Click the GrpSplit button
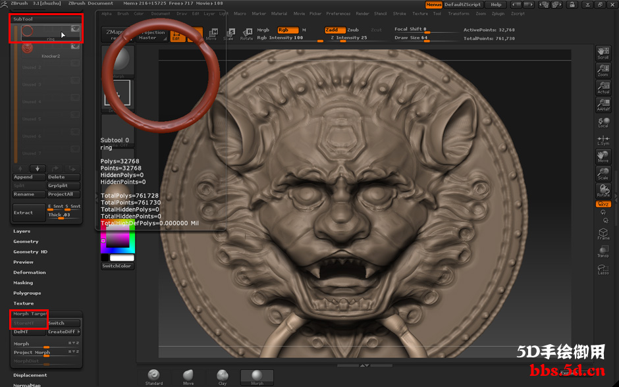The image size is (619, 387). click(x=64, y=186)
